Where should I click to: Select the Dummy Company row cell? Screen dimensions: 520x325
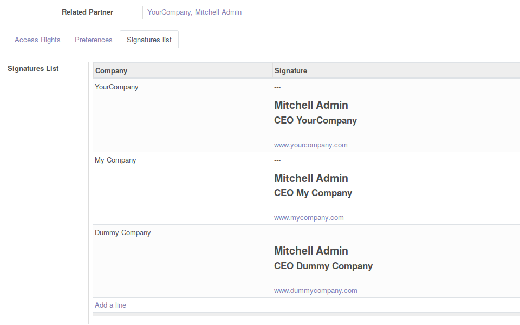[x=183, y=261]
